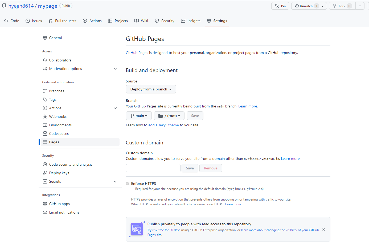Screen dimensions: 369x250
Task: Open the / (root) folder dropdown
Action: click(169, 116)
